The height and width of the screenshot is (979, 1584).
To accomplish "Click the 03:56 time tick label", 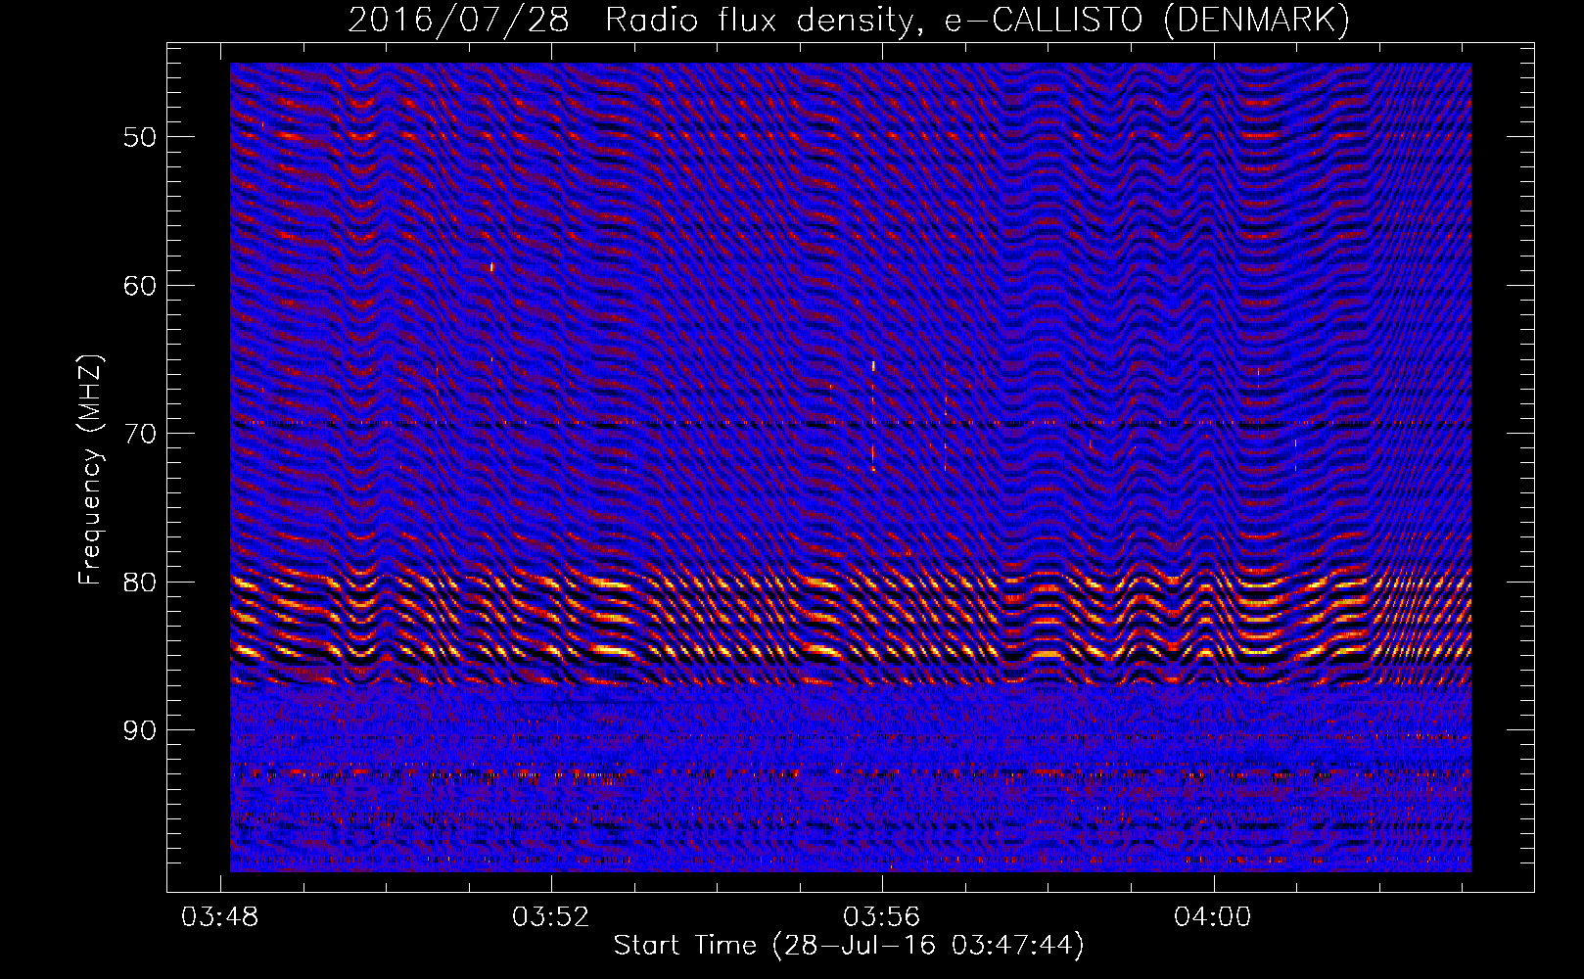I will (x=882, y=916).
